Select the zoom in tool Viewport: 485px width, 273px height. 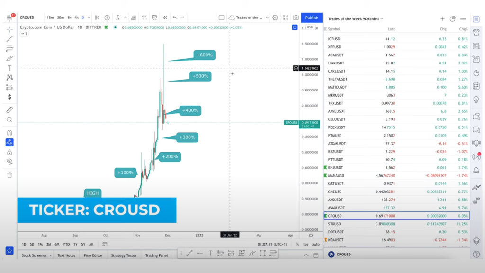click(x=9, y=119)
